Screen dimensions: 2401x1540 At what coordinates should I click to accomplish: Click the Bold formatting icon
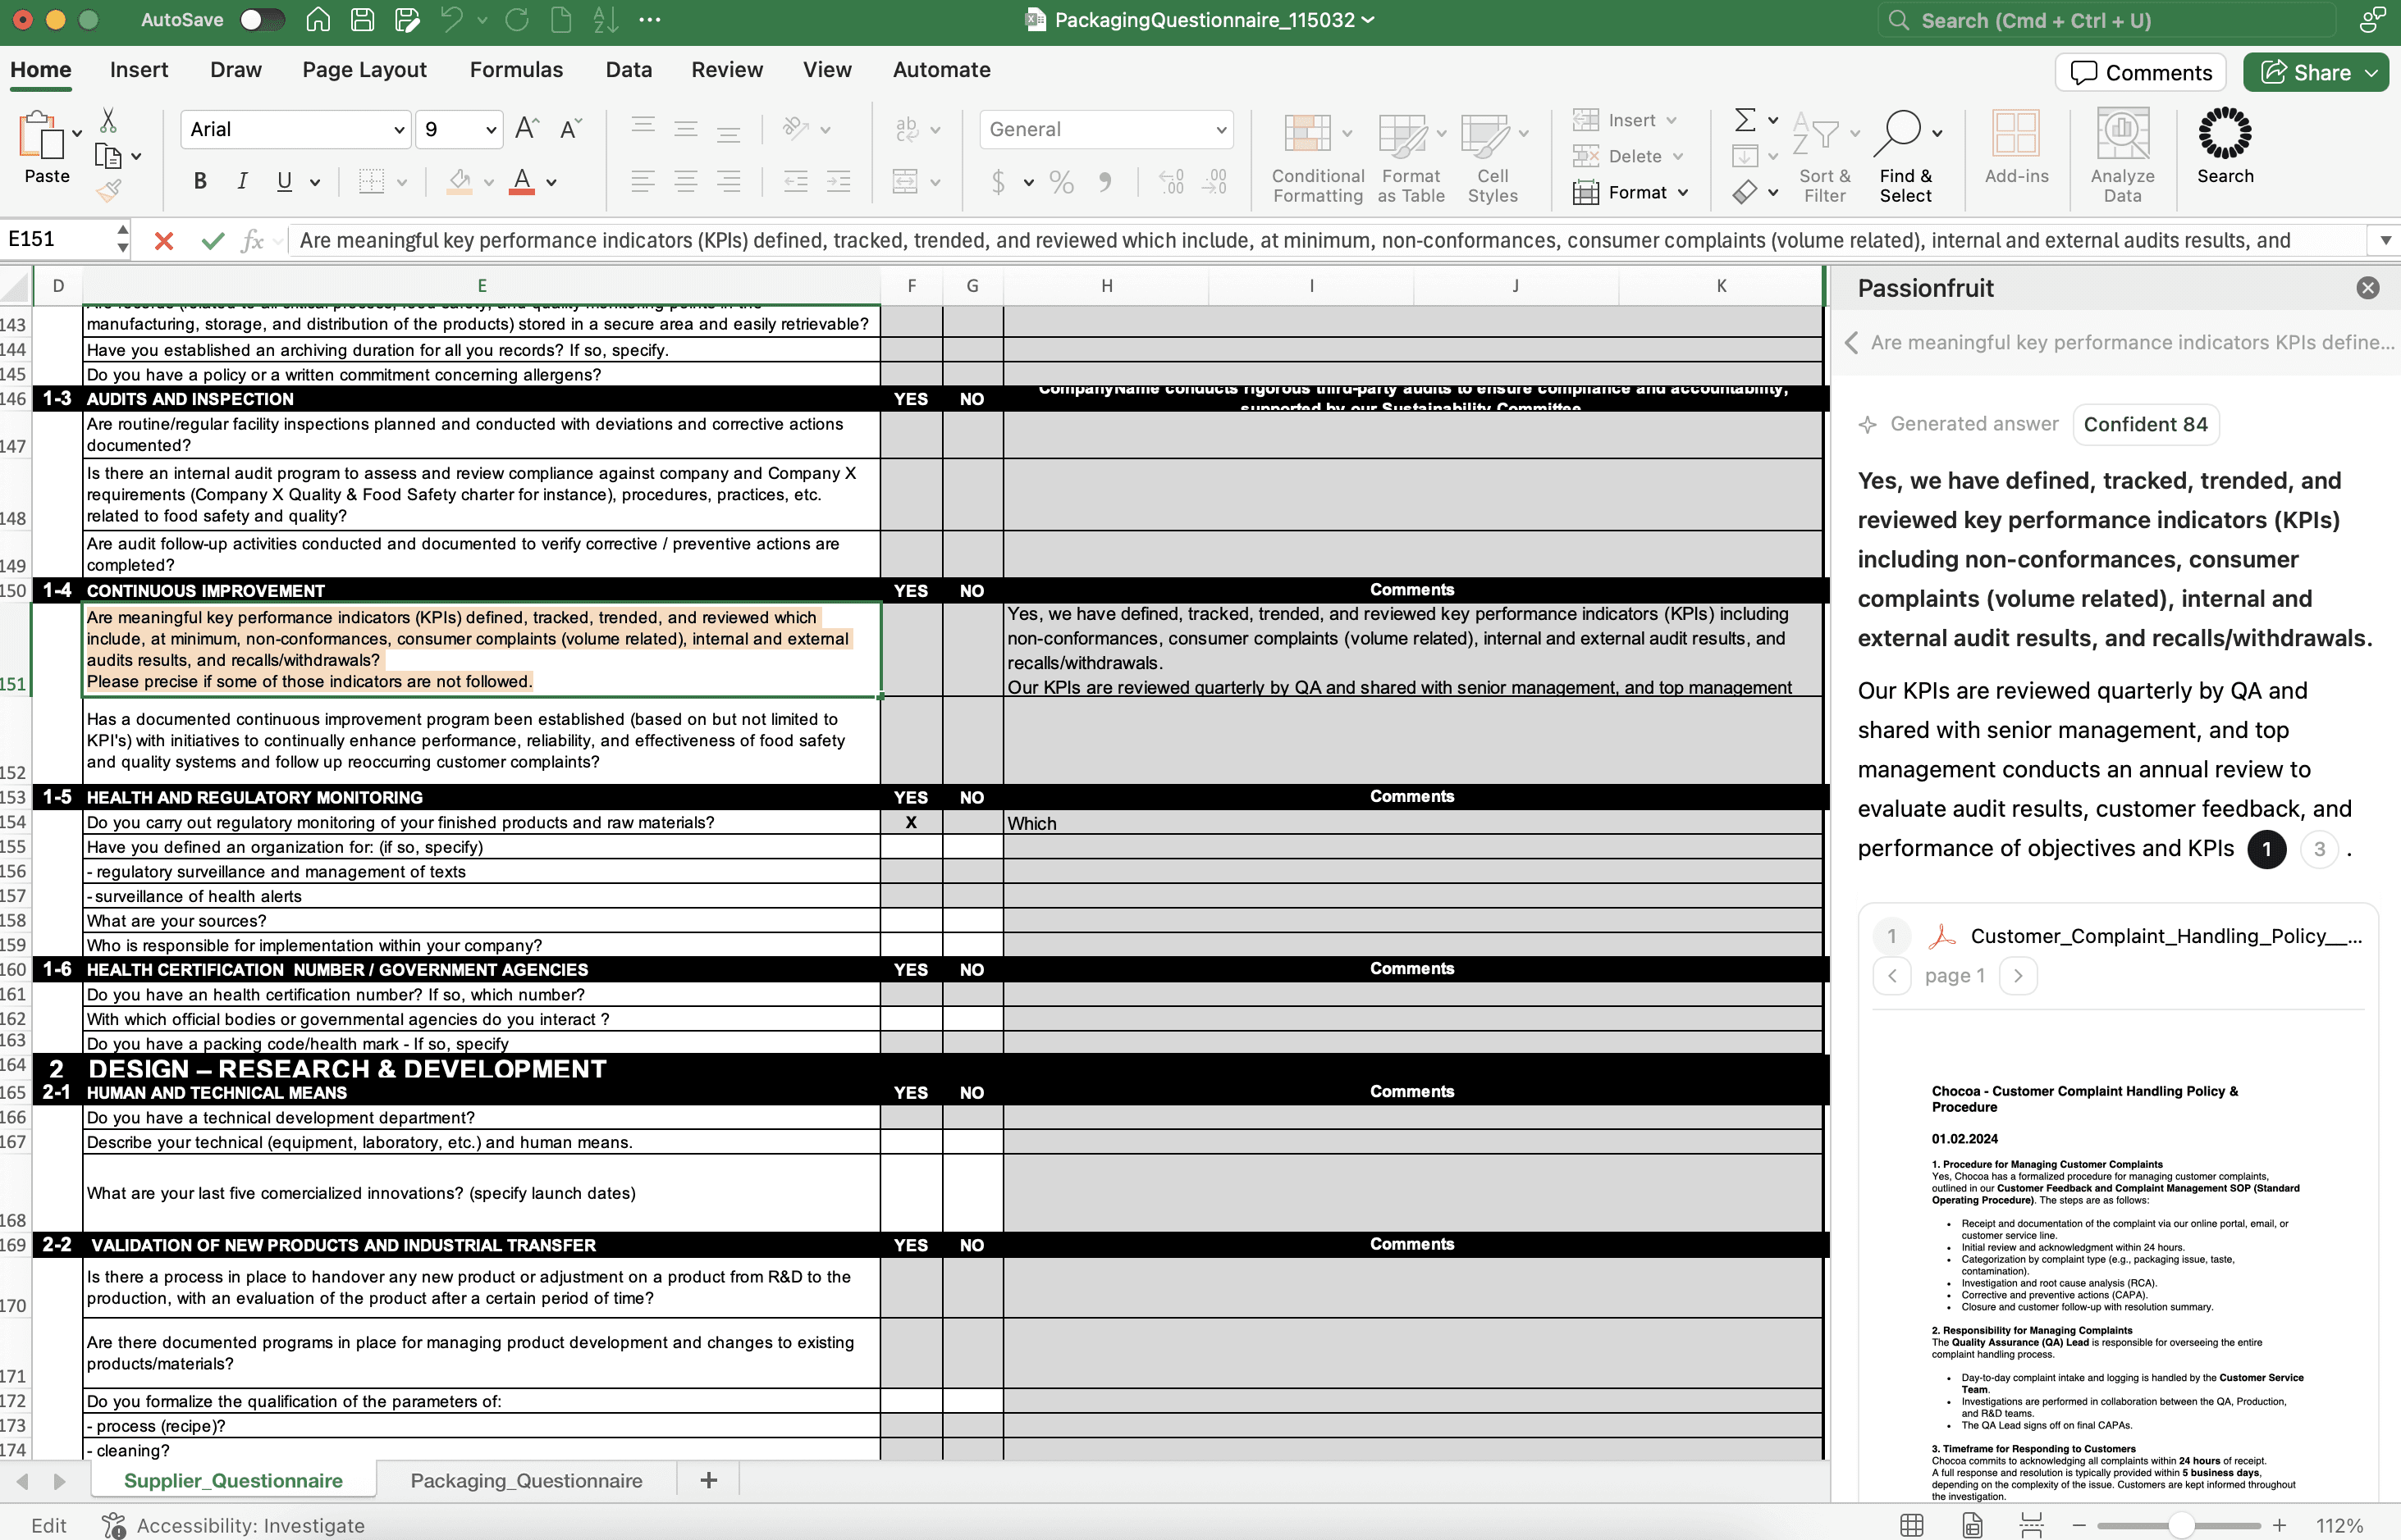200,181
